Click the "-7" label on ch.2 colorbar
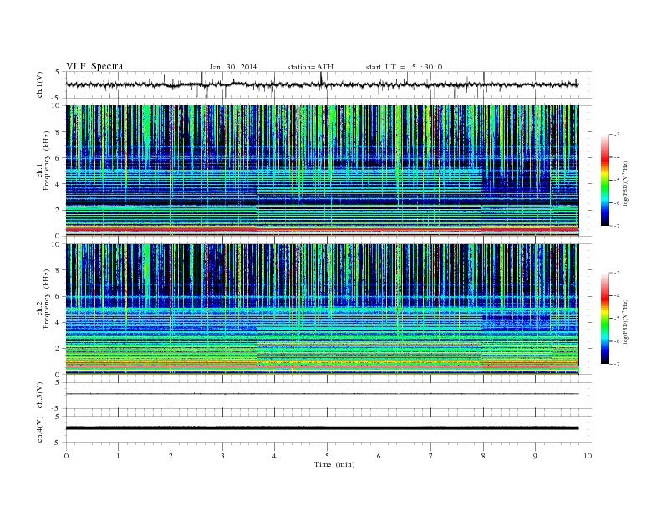662x512 pixels. [x=616, y=364]
